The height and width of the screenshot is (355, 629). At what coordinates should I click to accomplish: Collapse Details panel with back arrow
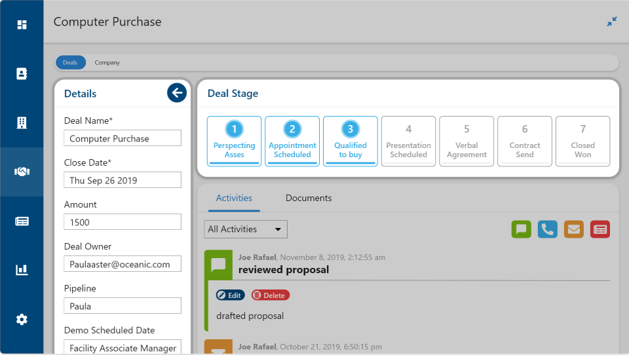click(x=176, y=93)
